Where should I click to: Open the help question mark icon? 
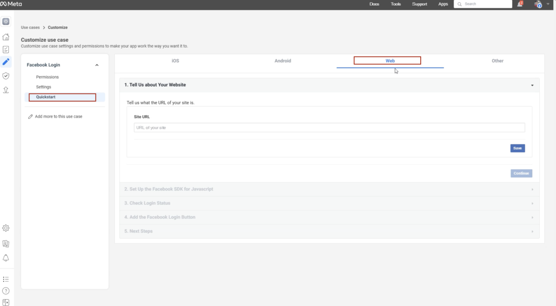(x=6, y=291)
